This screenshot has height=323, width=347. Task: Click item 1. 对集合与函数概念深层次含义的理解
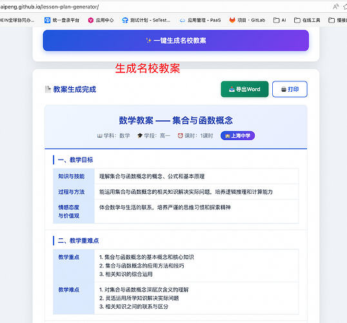(x=144, y=290)
